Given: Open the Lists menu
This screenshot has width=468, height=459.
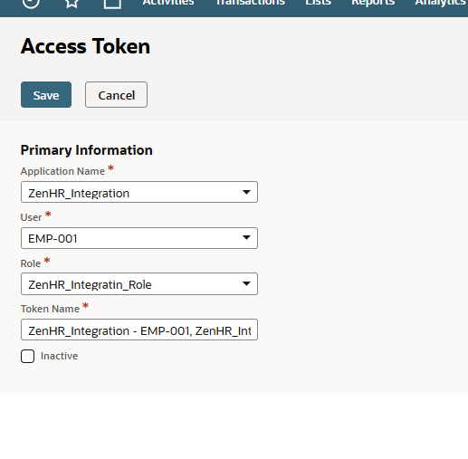Looking at the screenshot, I should 318,3.
